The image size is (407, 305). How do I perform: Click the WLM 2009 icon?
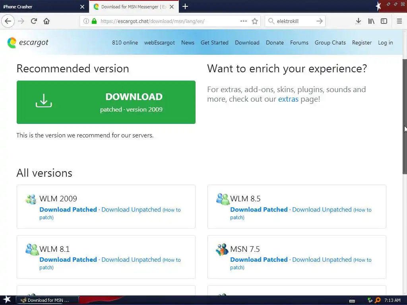pyautogui.click(x=31, y=199)
